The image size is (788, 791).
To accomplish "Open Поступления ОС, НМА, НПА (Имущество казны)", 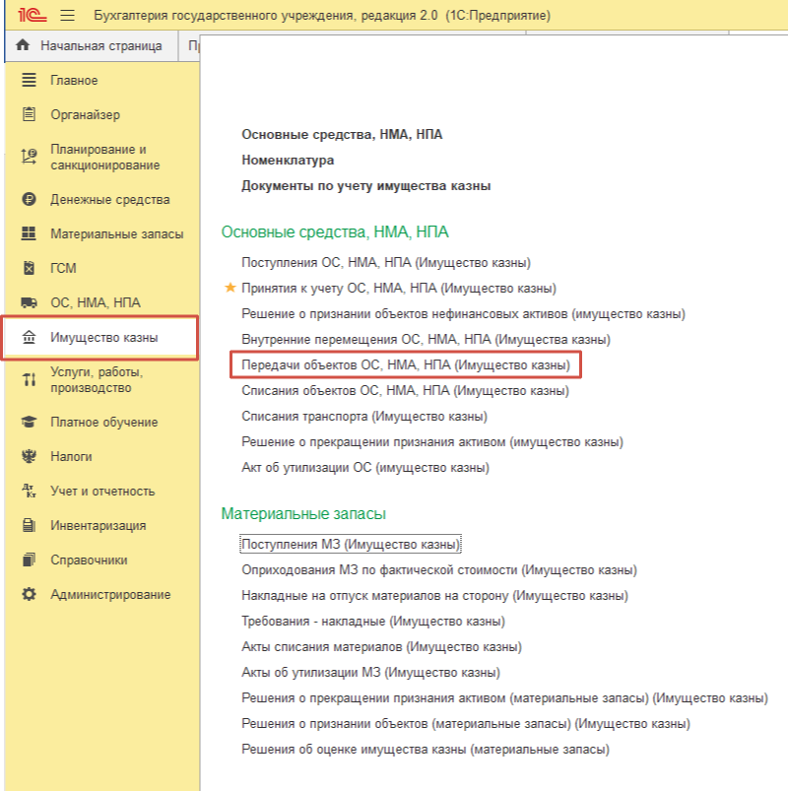I will 386,262.
